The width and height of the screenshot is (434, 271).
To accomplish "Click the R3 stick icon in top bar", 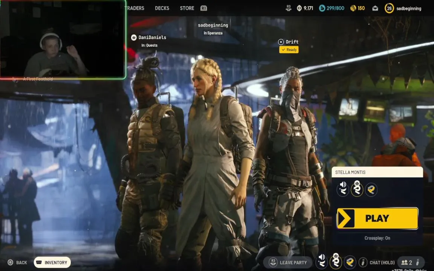I will [289, 8].
